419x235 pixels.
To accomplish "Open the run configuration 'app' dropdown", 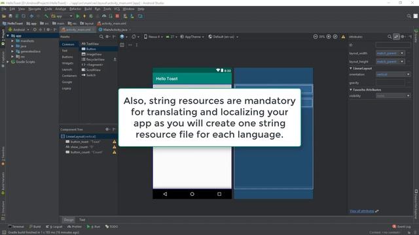I will click(62, 16).
